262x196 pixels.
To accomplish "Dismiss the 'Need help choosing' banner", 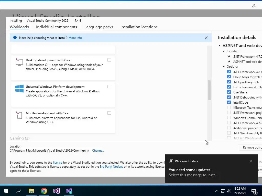I will point(206,38).
